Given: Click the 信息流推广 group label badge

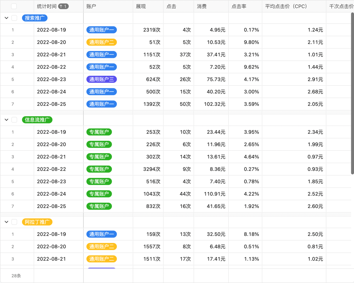Looking at the screenshot, I should click(37, 120).
